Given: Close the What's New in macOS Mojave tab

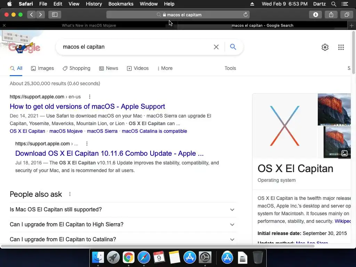Looking at the screenshot, I should (x=4, y=25).
